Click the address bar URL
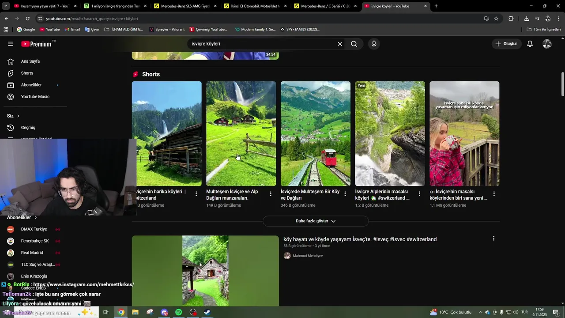This screenshot has height=318, width=565. click(92, 19)
